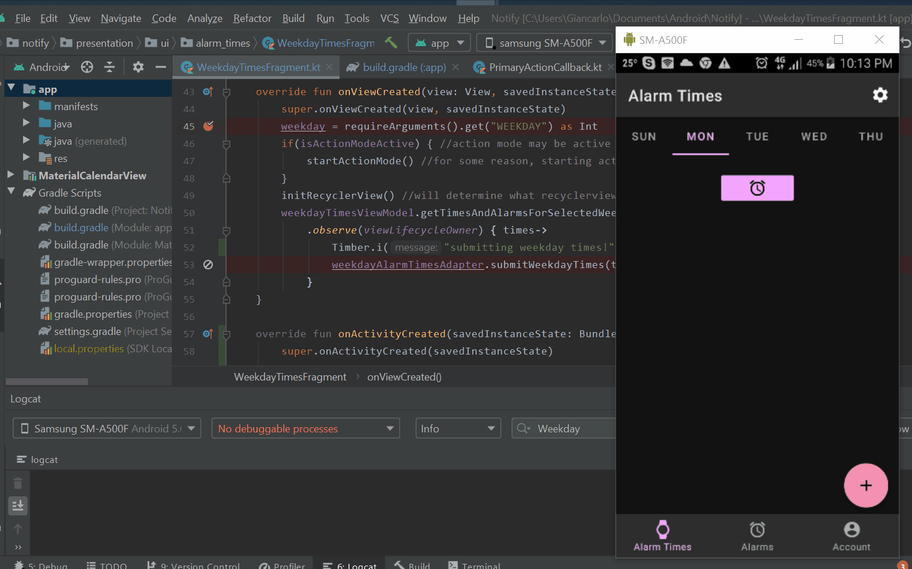The width and height of the screenshot is (912, 569).
Task: Click the Weekday logcat search field
Action: click(564, 428)
